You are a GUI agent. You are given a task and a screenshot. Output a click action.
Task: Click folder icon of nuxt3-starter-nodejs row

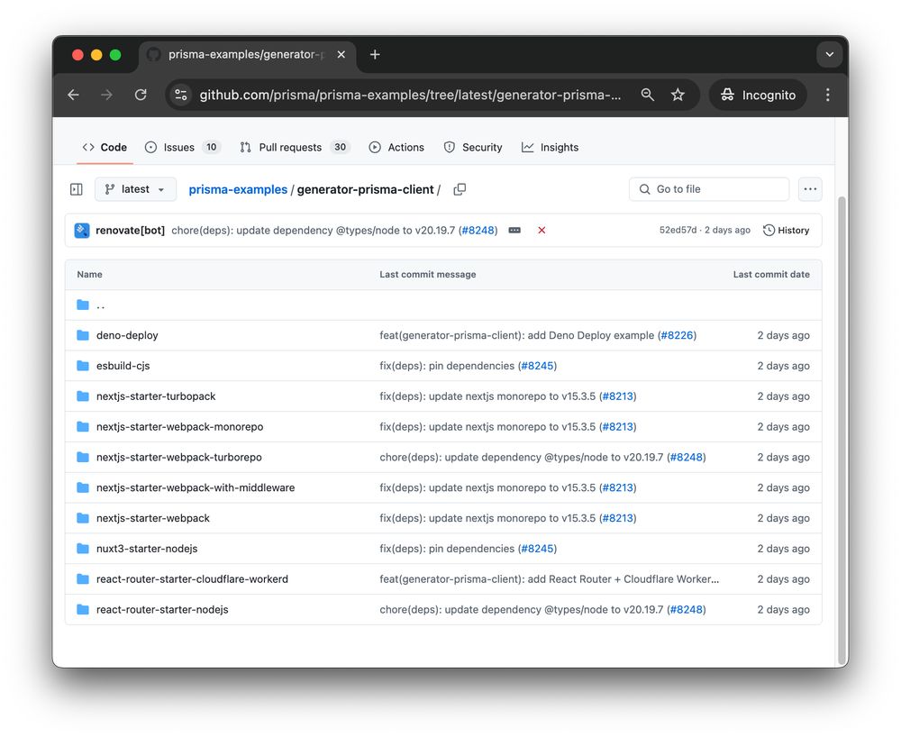click(83, 549)
